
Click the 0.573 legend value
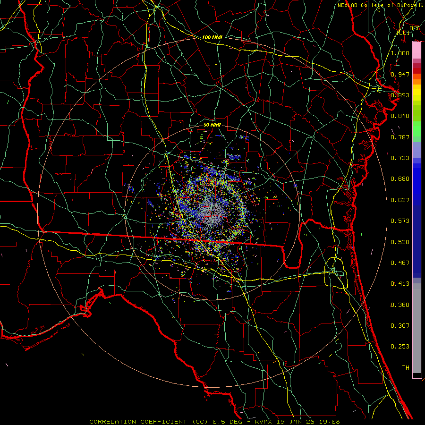pyautogui.click(x=400, y=221)
